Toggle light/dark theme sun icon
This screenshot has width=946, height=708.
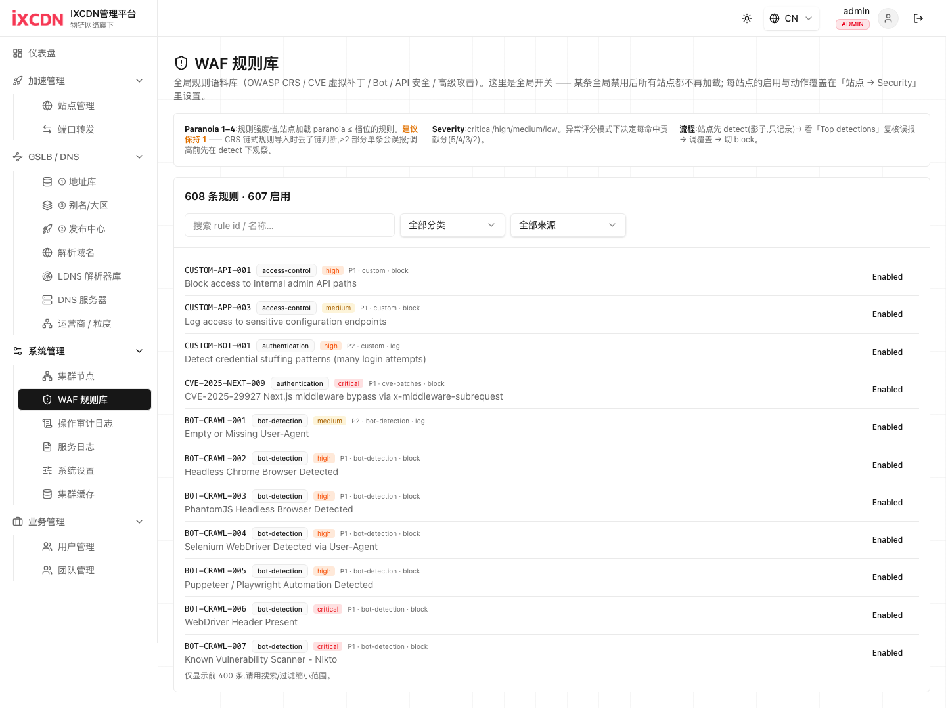[747, 18]
